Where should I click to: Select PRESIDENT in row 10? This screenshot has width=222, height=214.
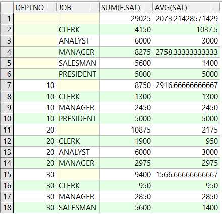78,119
